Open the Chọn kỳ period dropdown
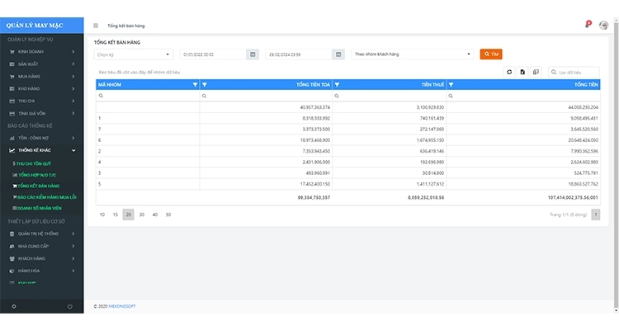The height and width of the screenshot is (330, 619). tap(133, 54)
